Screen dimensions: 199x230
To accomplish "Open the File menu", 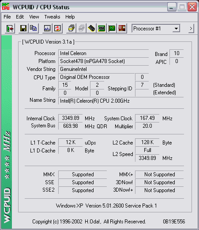I will [x=7, y=17].
